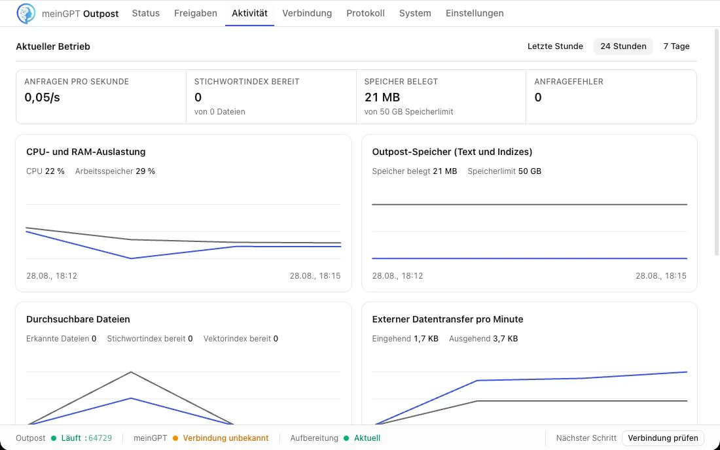Click the Stichwortindex bereit card label

(247, 82)
